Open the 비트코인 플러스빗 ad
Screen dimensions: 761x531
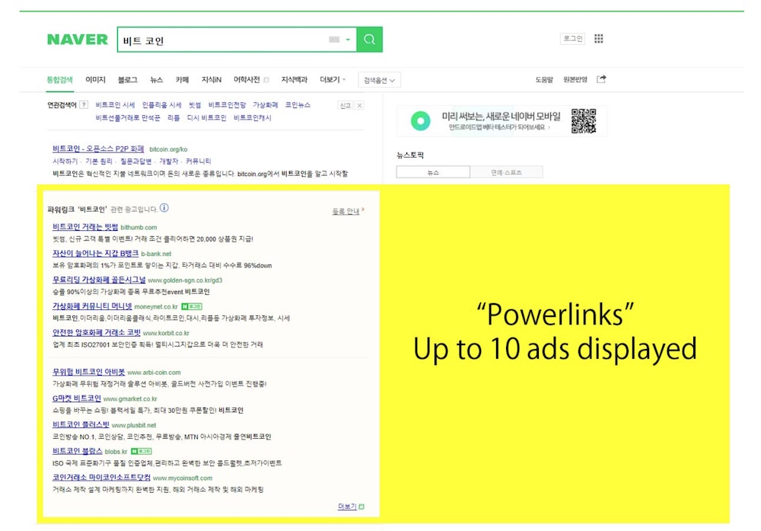click(x=81, y=424)
